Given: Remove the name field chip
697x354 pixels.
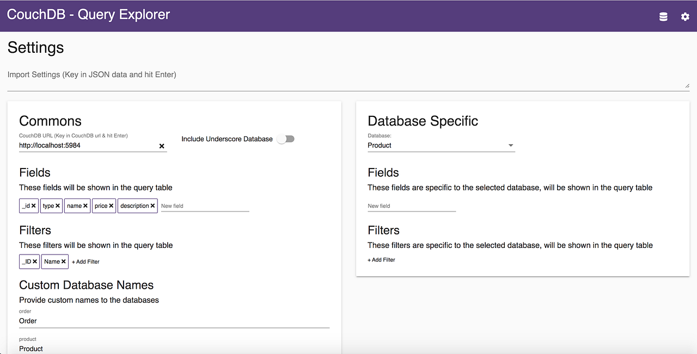Looking at the screenshot, I should (84, 206).
